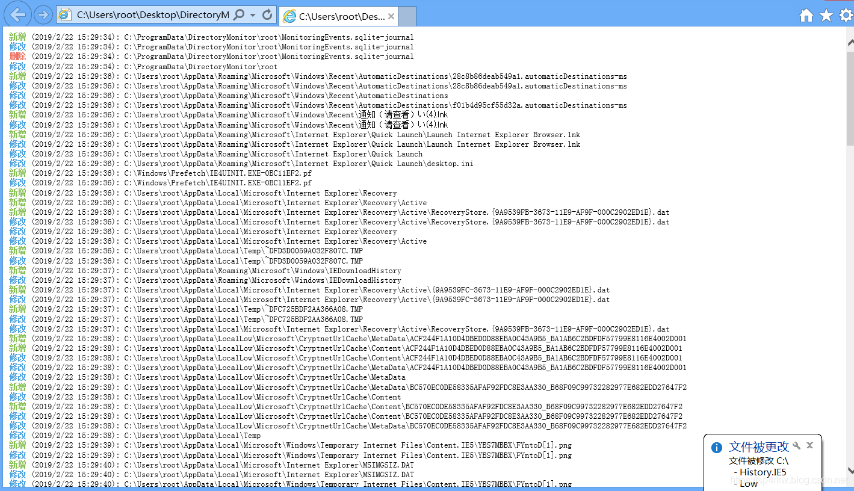Viewport: 854px width, 491px height.
Task: Click the Internet Explorer icon on the tab
Action: (x=289, y=16)
